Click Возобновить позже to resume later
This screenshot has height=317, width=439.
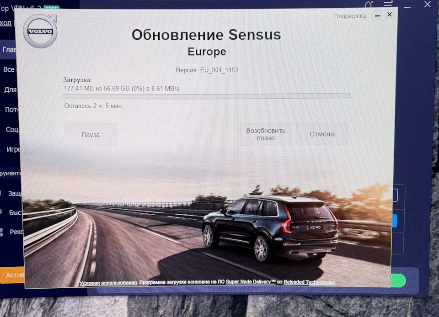[x=265, y=134]
